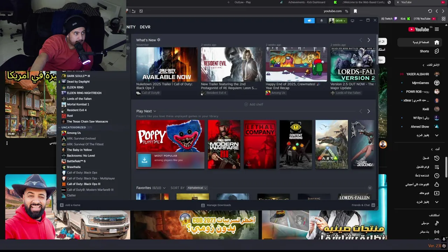Viewport: 448px width, 252px height.
Task: Open YouTube Watch Later clock icon
Action: tap(436, 176)
